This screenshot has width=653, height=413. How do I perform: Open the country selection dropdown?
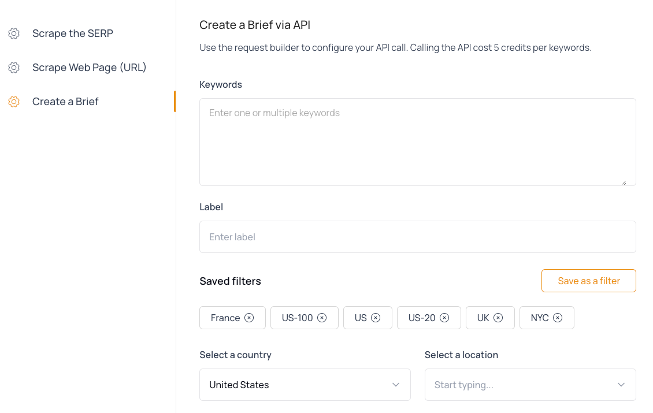[395, 384]
